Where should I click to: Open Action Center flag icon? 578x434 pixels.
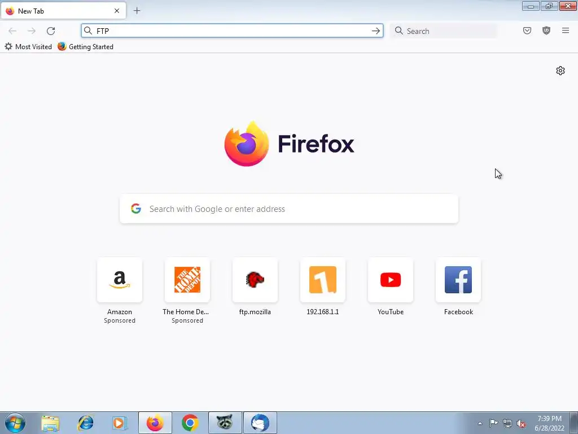click(x=493, y=423)
